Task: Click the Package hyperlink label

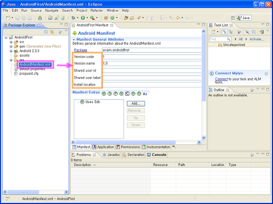Action: point(81,50)
